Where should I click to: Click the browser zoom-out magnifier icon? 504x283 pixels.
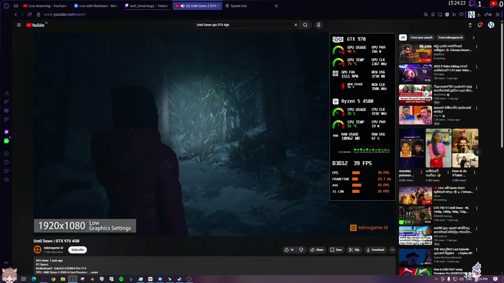pyautogui.click(x=426, y=15)
